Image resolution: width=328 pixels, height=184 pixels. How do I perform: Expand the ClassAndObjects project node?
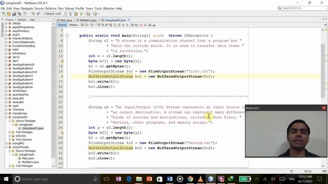point(6,38)
